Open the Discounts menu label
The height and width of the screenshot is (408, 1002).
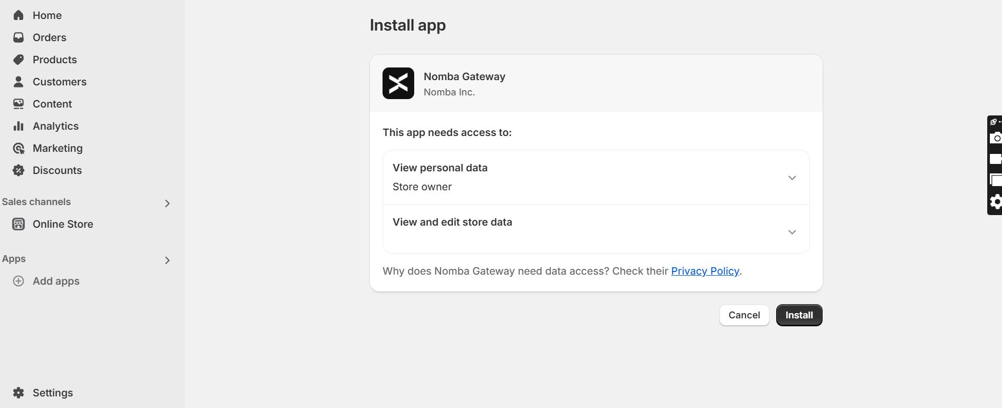point(57,170)
